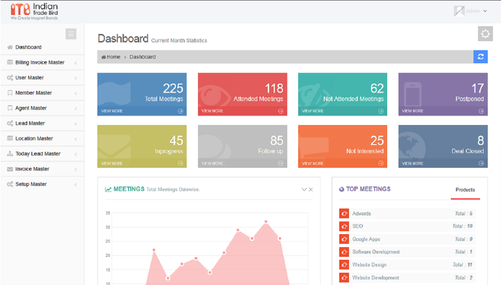The width and height of the screenshot is (501, 285).
Task: Click 'Total : 11' in Website Design row
Action: pos(462,265)
